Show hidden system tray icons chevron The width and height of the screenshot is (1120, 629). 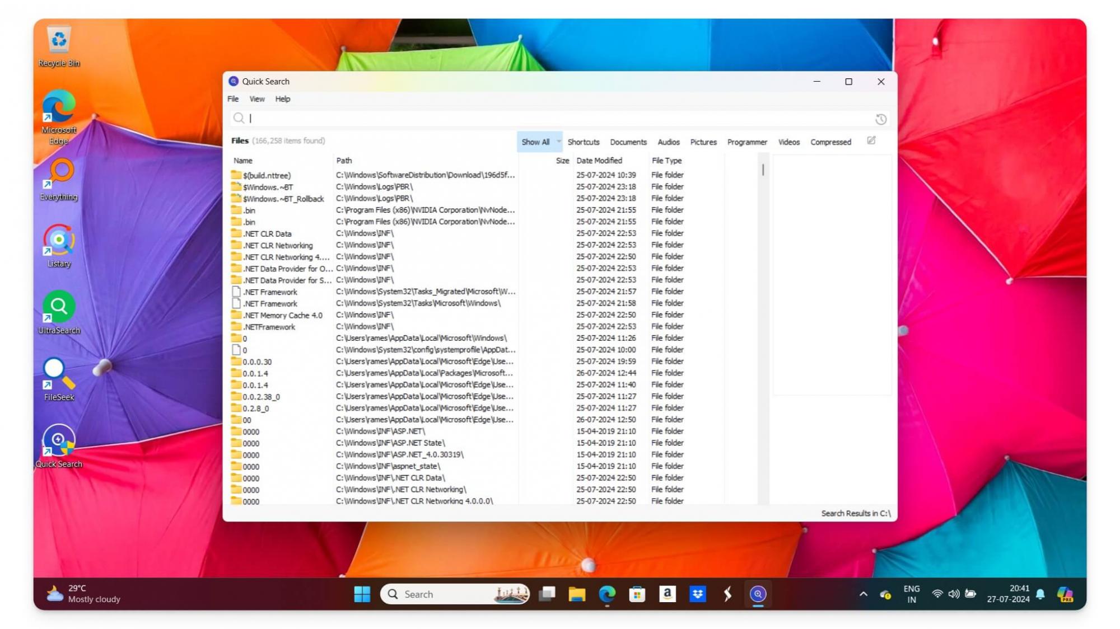point(863,594)
